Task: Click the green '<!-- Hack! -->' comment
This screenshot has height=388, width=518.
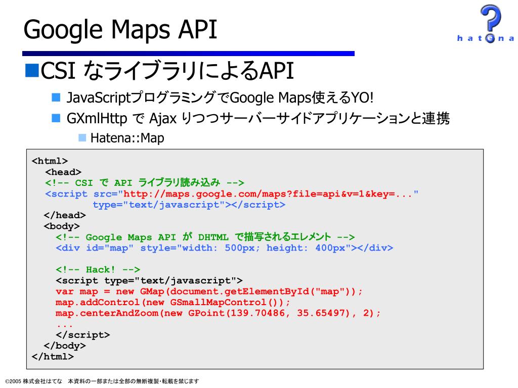Action: 98,270
